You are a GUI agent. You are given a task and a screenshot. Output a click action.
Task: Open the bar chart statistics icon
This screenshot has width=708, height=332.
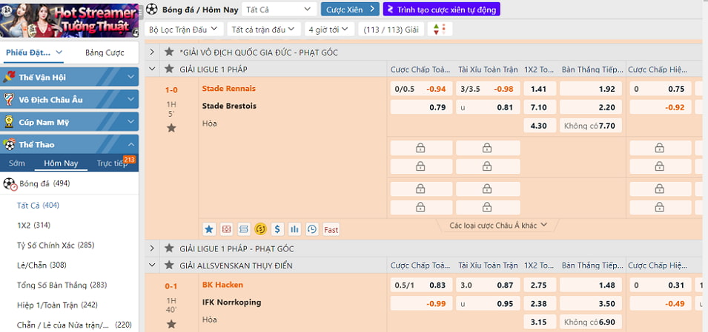294,229
